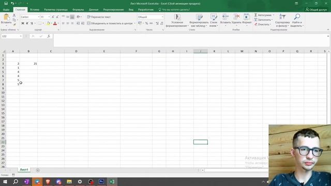Viewport: 331px width, 186px height.
Task: Click the Insert Function fx button
Action: pos(49,36)
